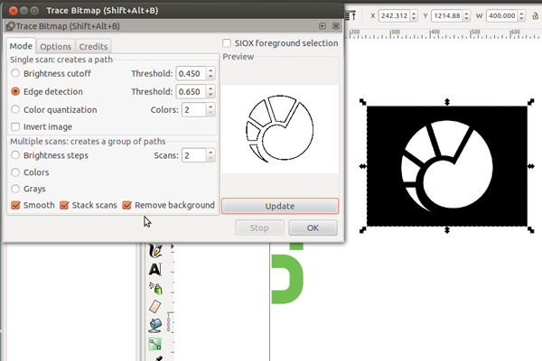The height and width of the screenshot is (361, 542).
Task: Click the top-left rotate/scale handle of image
Action: point(362,102)
